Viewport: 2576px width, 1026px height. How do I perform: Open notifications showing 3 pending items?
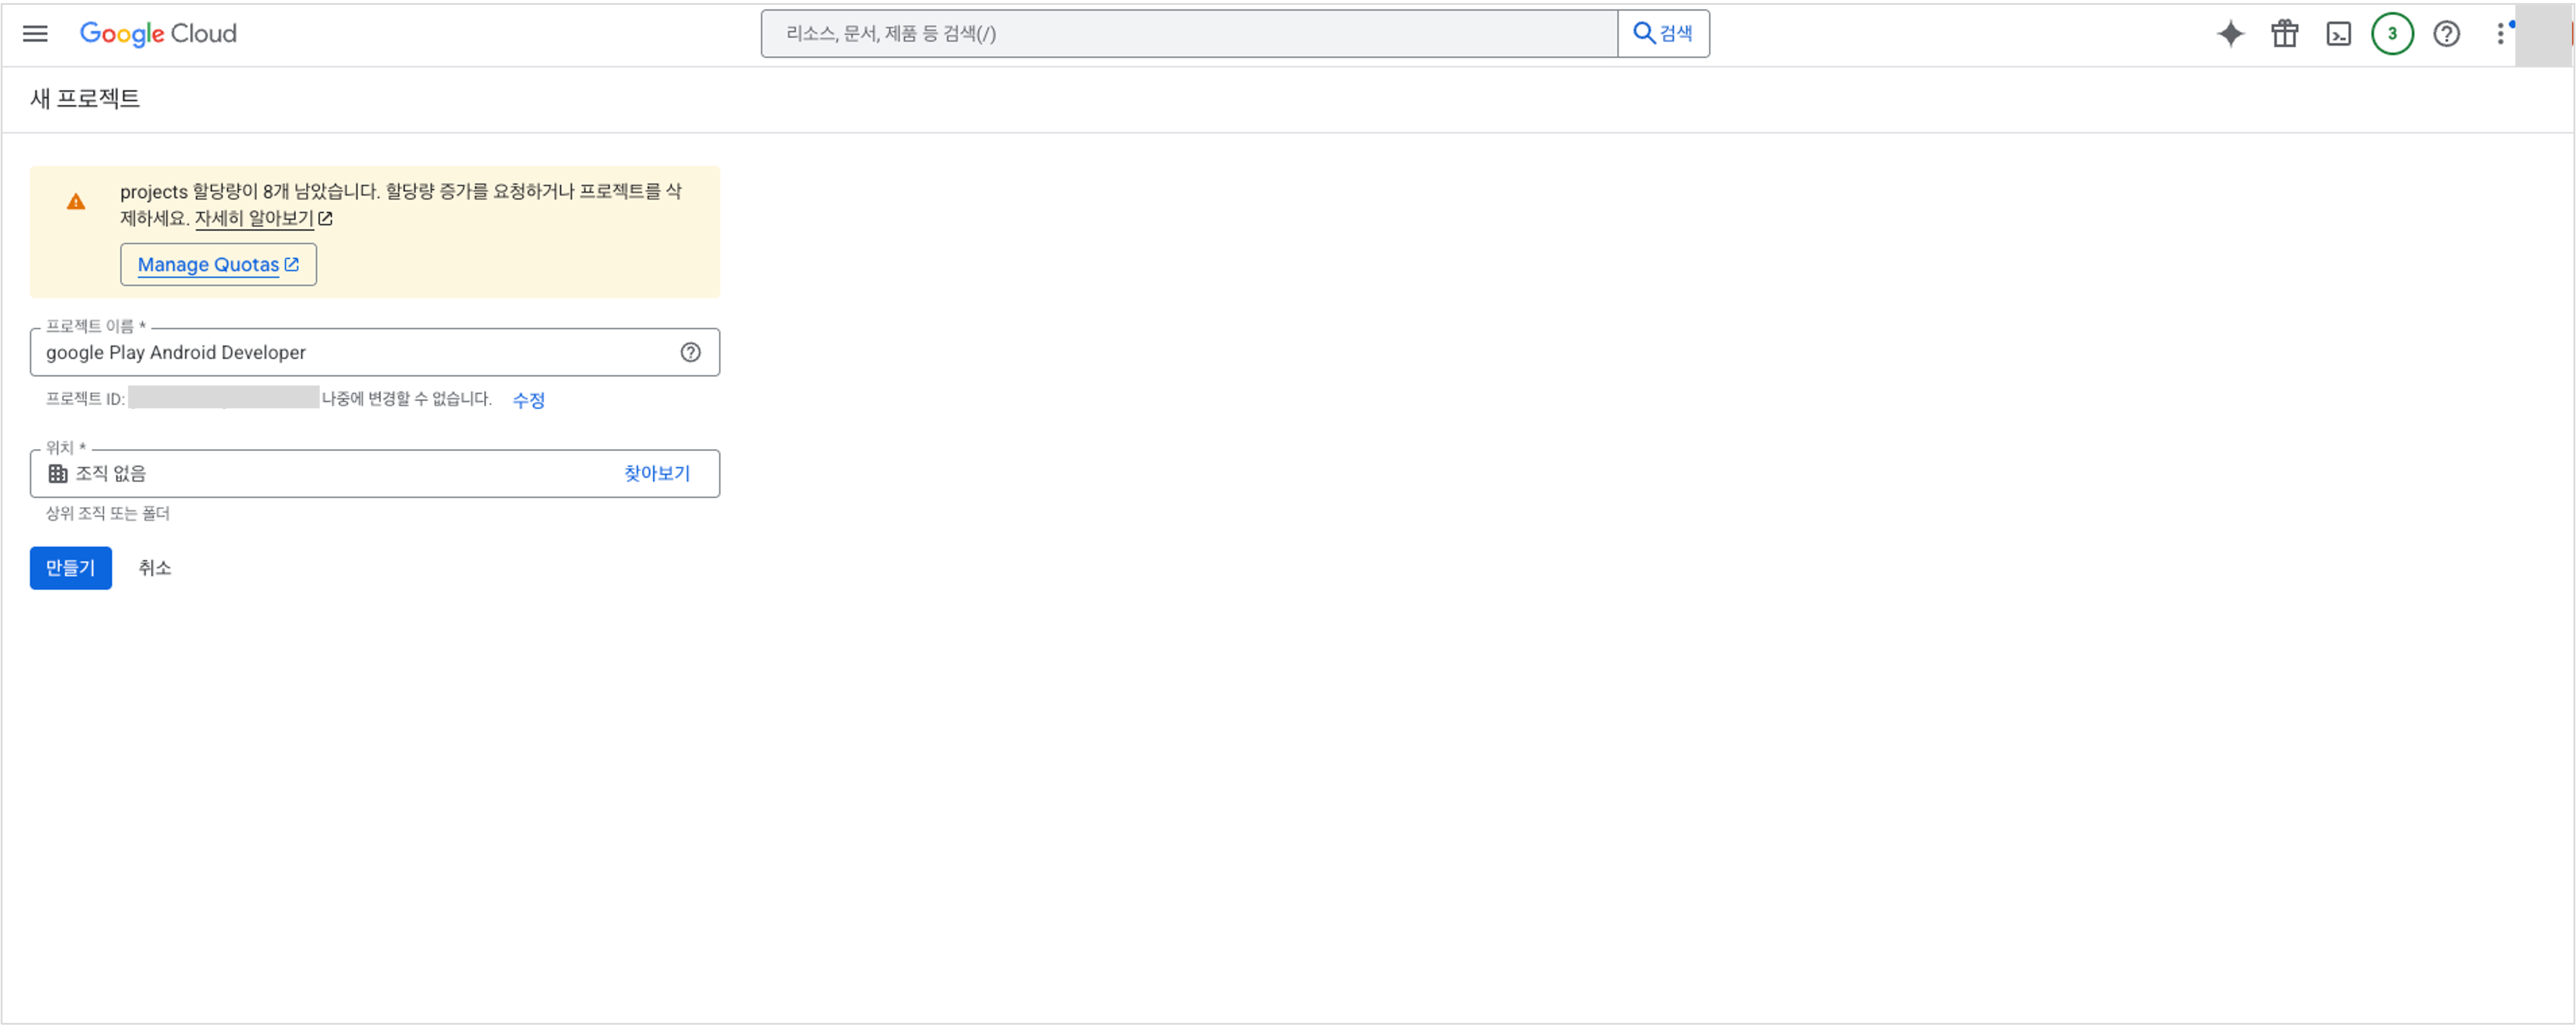pos(2392,33)
